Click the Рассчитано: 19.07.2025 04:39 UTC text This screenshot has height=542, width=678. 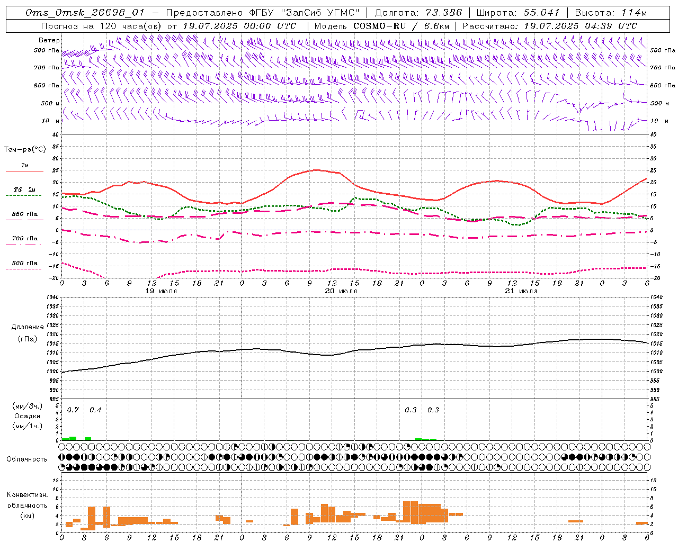click(x=550, y=26)
